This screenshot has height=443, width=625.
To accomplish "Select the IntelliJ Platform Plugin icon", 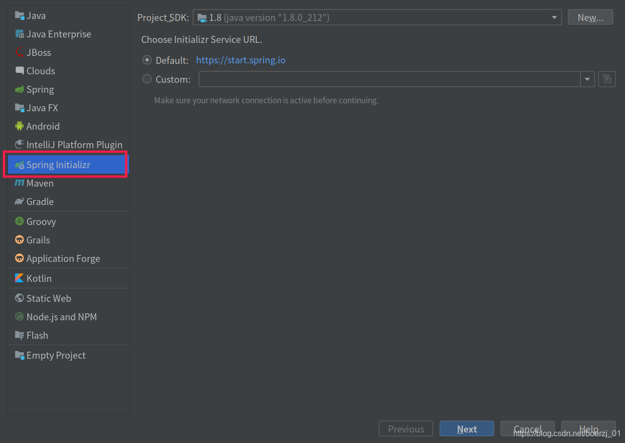I will pos(19,145).
